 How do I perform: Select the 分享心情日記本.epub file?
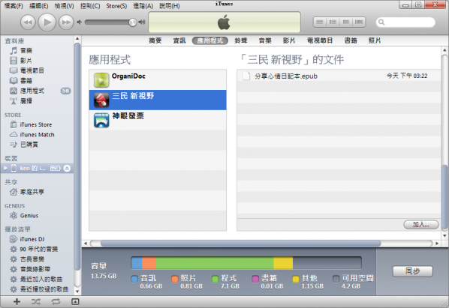[x=339, y=76]
